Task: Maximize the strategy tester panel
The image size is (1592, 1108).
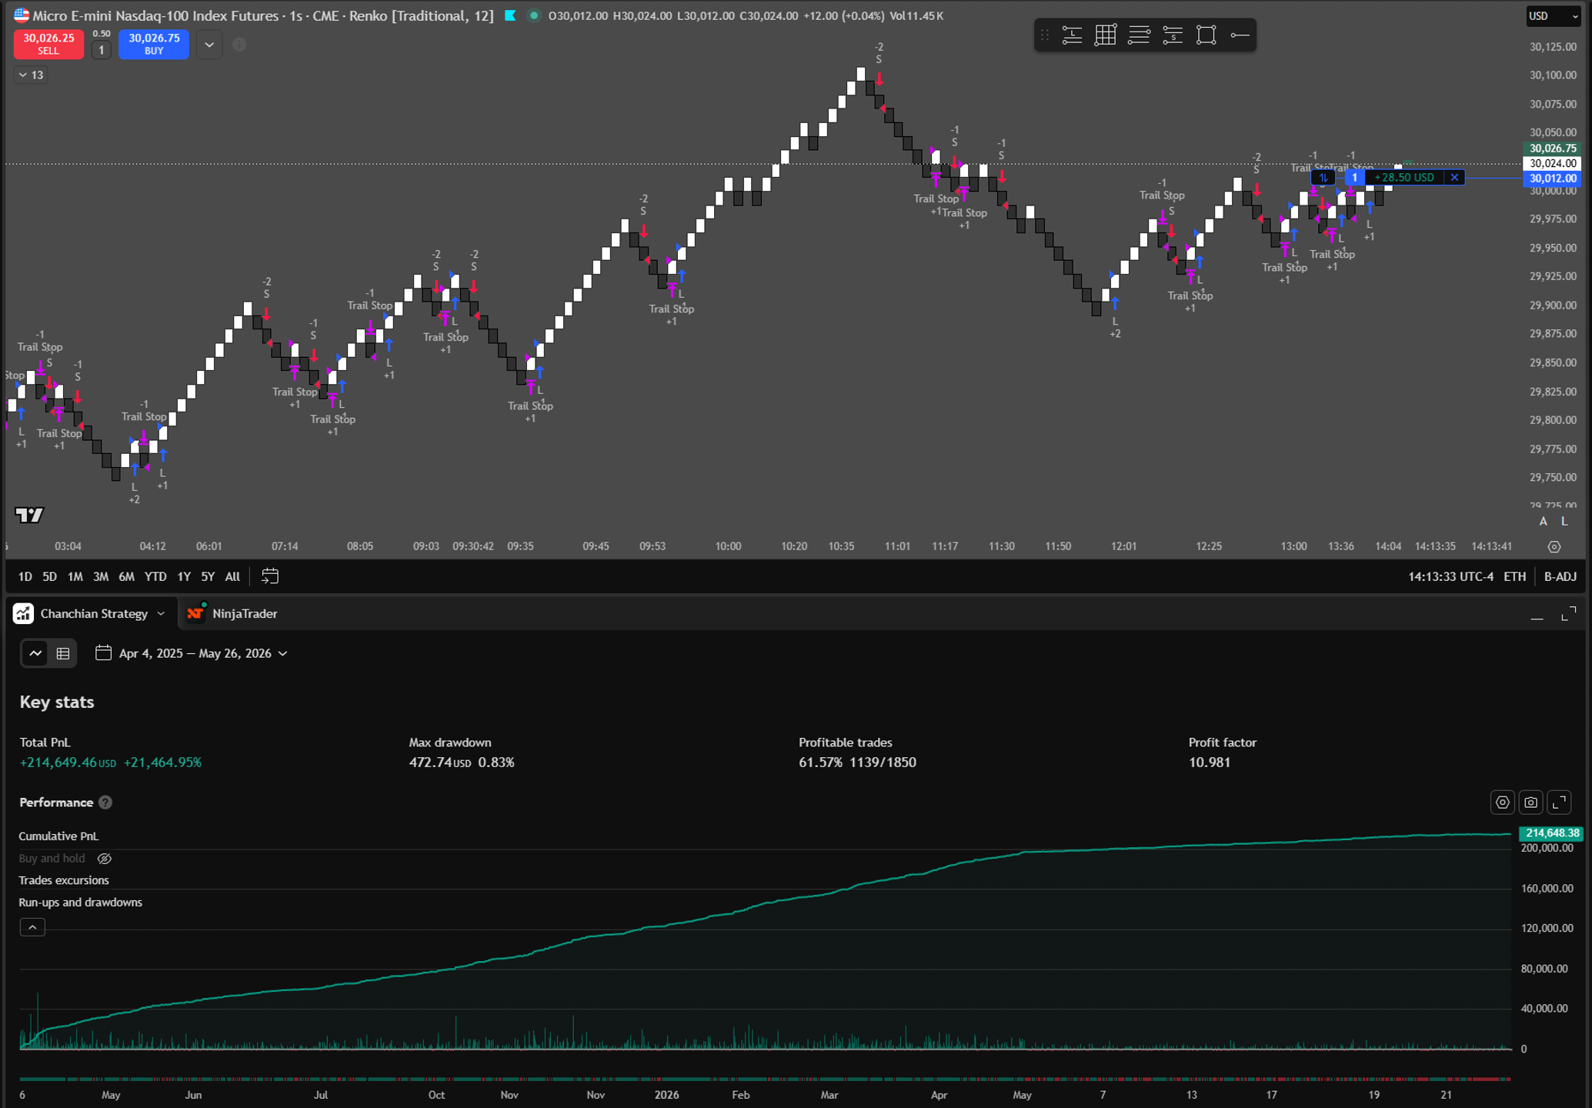Action: [1568, 614]
